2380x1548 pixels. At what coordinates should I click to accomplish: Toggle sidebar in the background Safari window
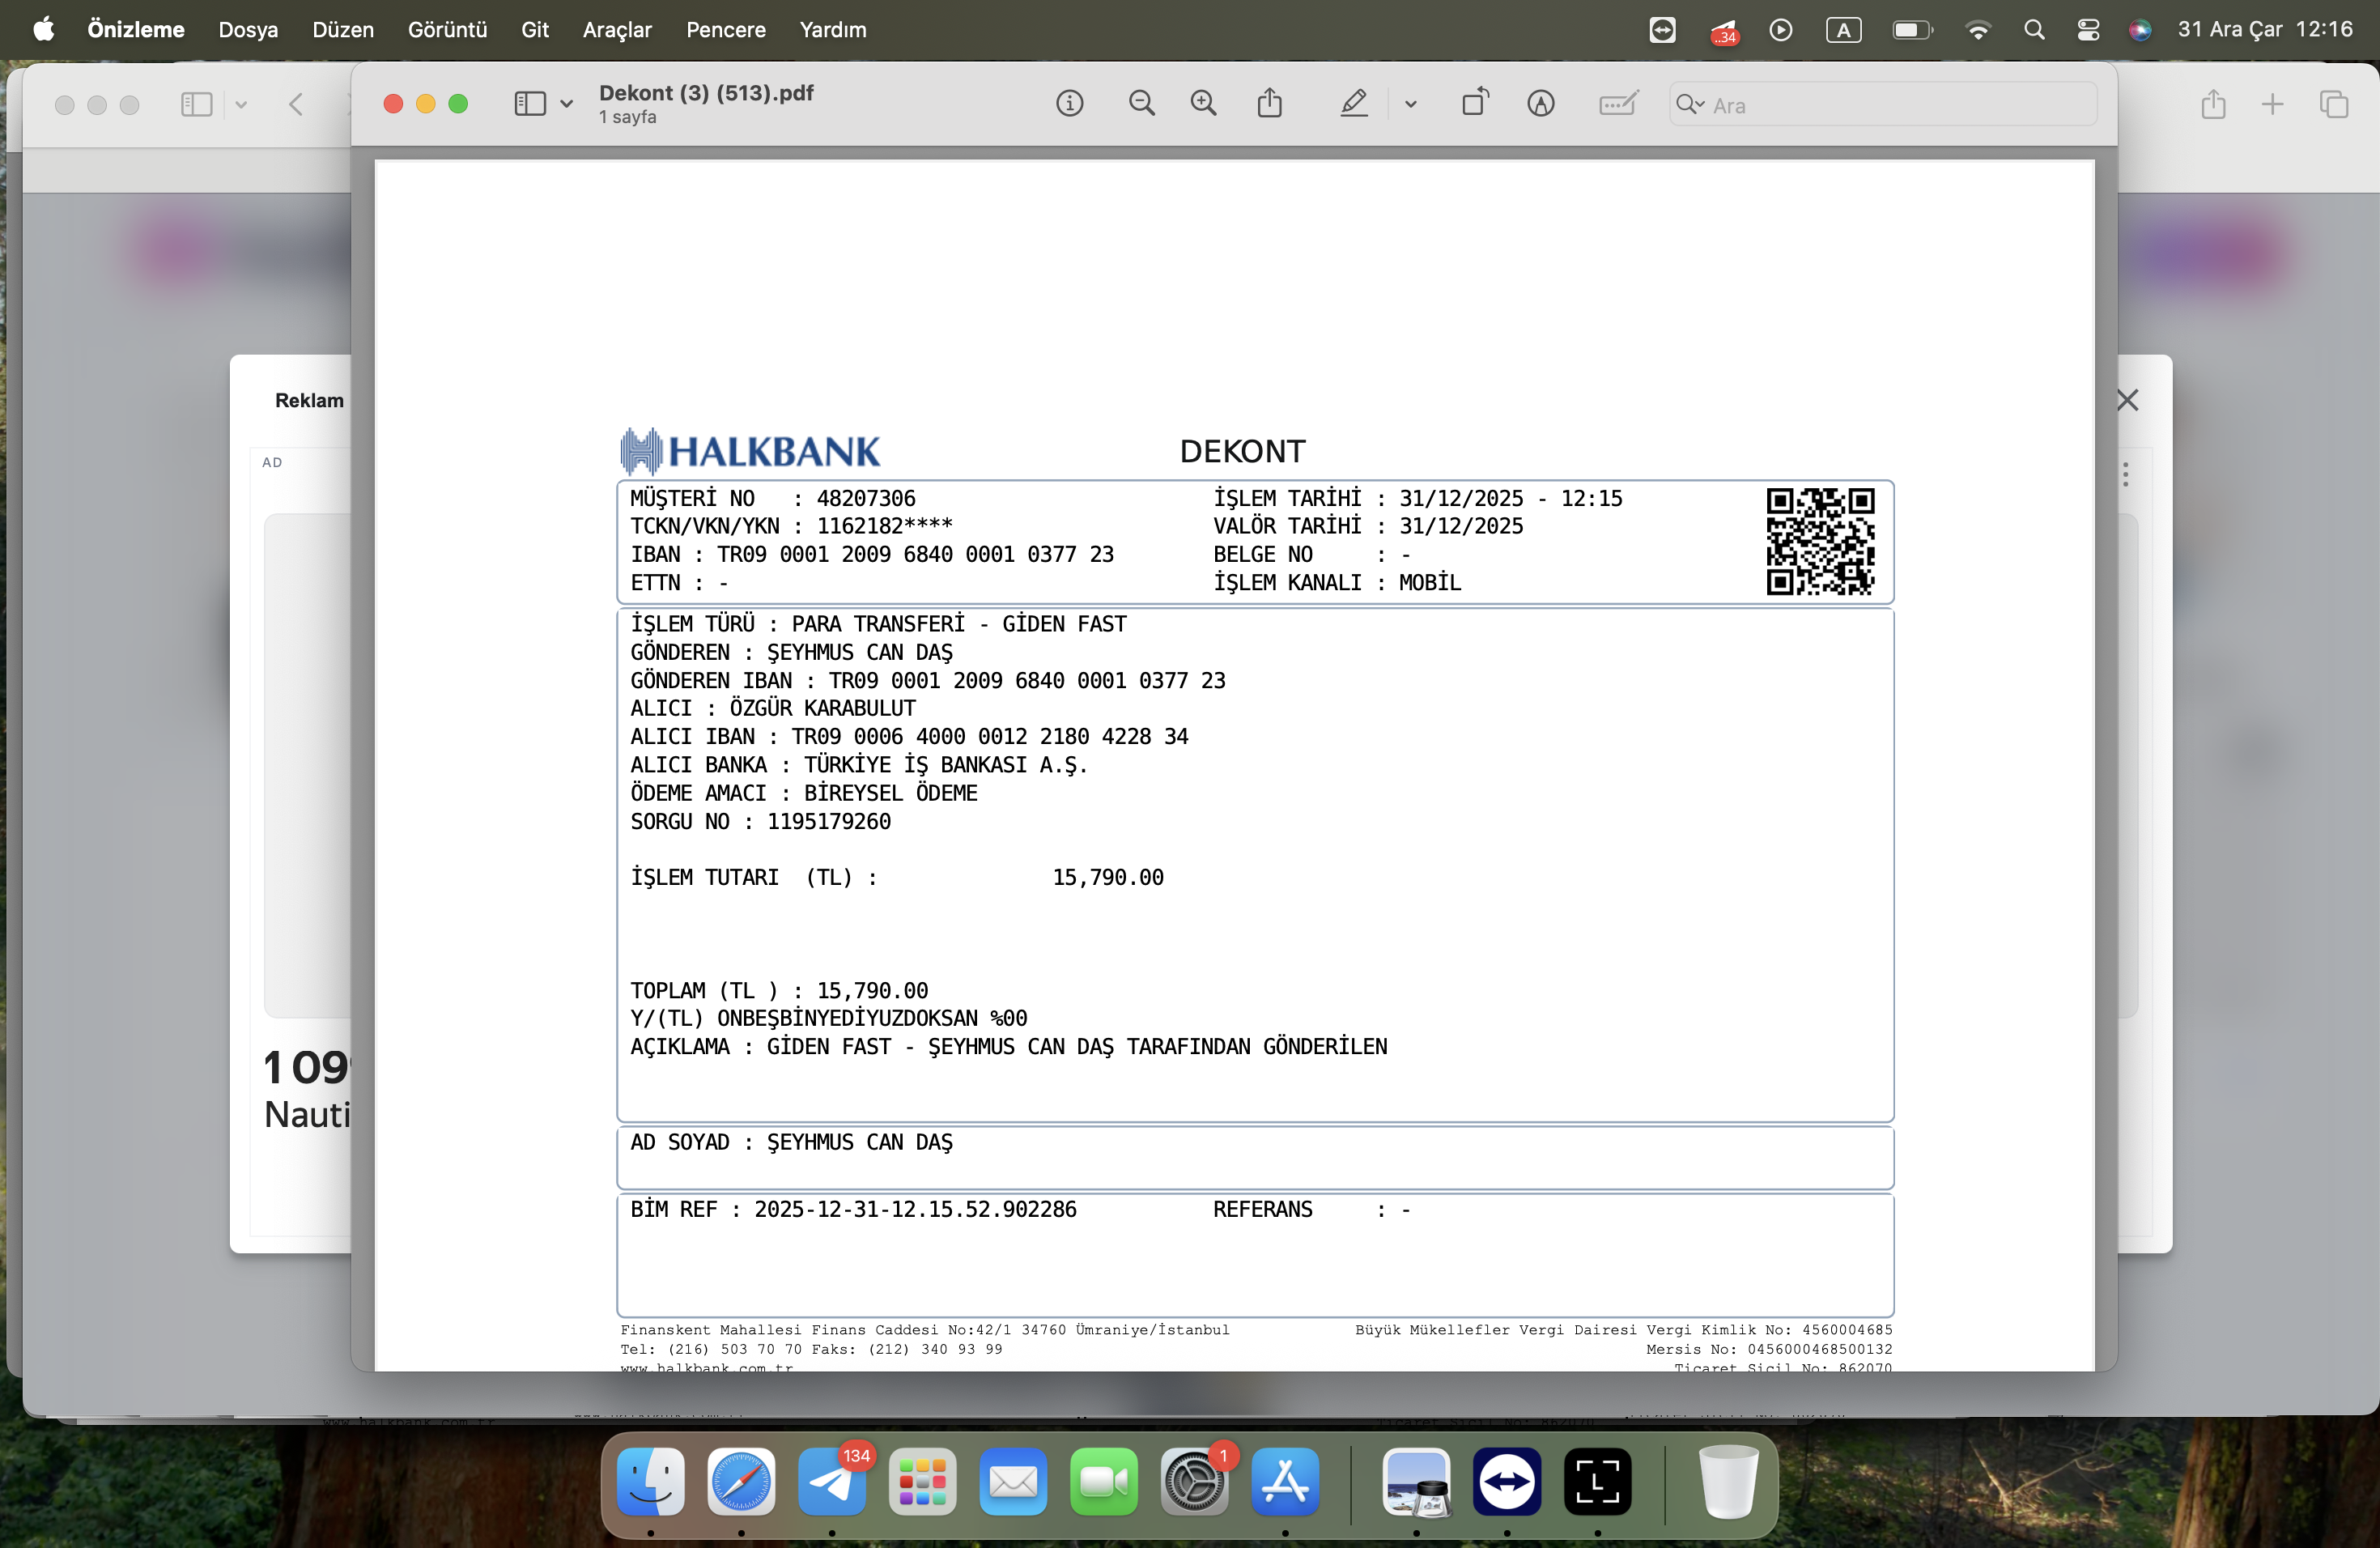point(196,104)
